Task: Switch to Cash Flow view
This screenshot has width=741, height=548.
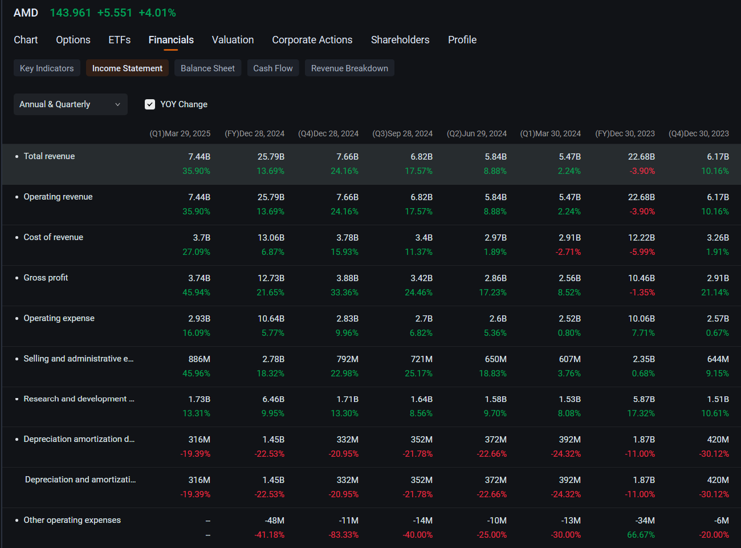Action: (x=273, y=68)
